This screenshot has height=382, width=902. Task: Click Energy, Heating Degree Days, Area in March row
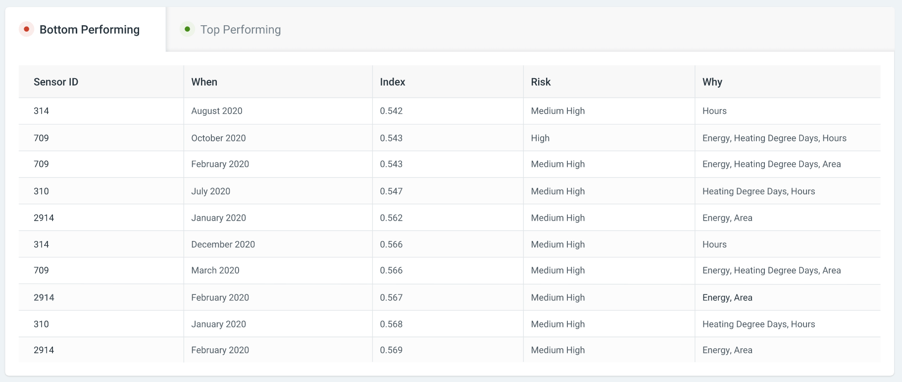[x=771, y=271]
